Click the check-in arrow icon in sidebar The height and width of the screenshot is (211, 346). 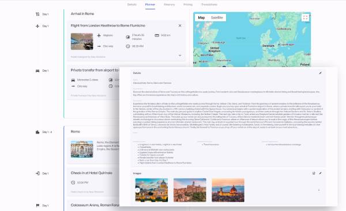(x=37, y=173)
